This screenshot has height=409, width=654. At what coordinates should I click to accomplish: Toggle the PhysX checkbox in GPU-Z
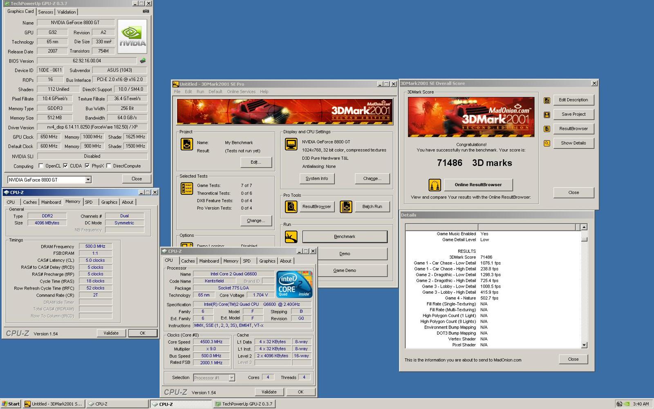(87, 166)
